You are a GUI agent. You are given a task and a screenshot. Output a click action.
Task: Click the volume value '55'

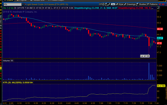pyautogui.click(x=12, y=61)
